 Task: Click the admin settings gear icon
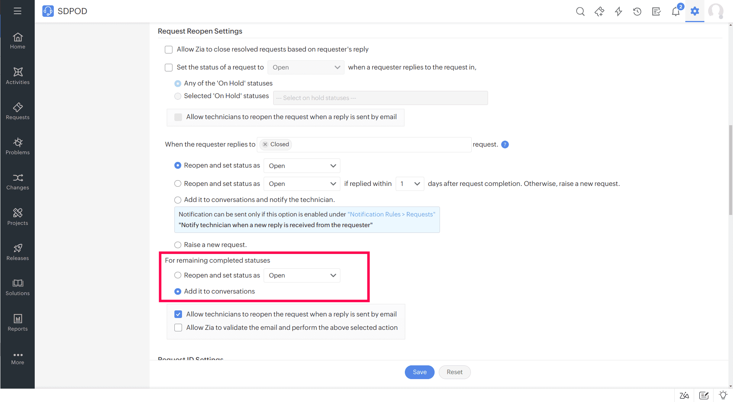click(x=695, y=11)
